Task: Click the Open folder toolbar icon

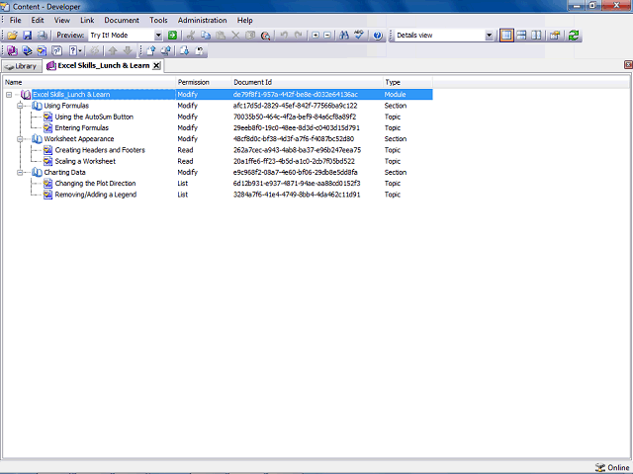Action: pyautogui.click(x=13, y=36)
